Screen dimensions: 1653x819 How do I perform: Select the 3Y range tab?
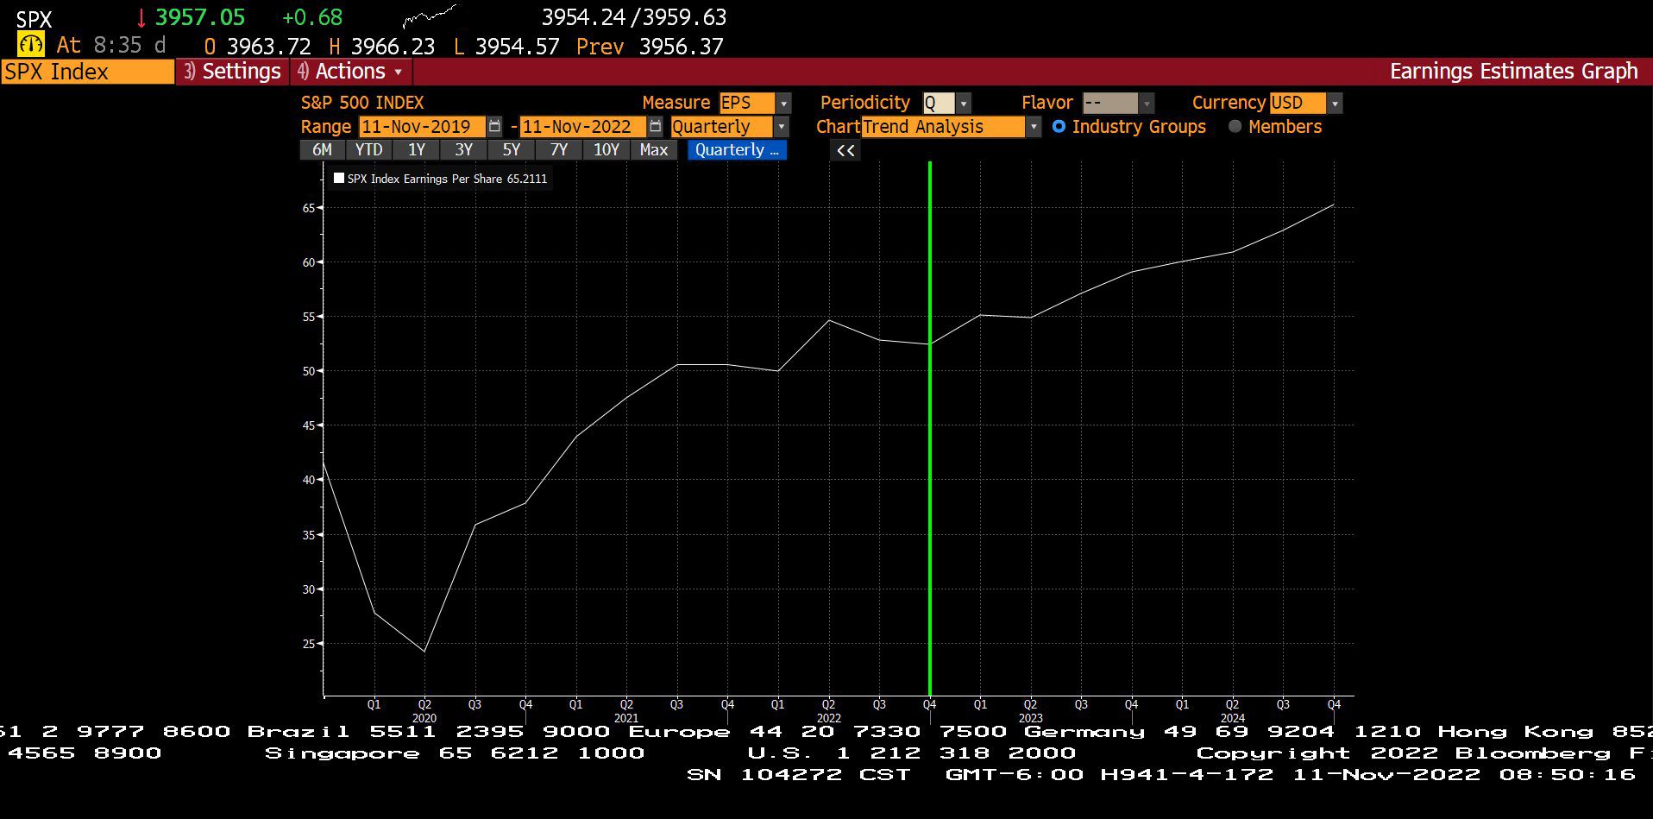(x=464, y=150)
